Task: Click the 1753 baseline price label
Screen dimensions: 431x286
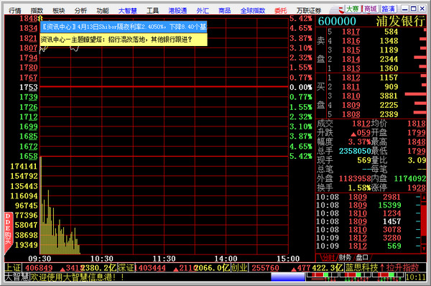Action: click(x=29, y=87)
